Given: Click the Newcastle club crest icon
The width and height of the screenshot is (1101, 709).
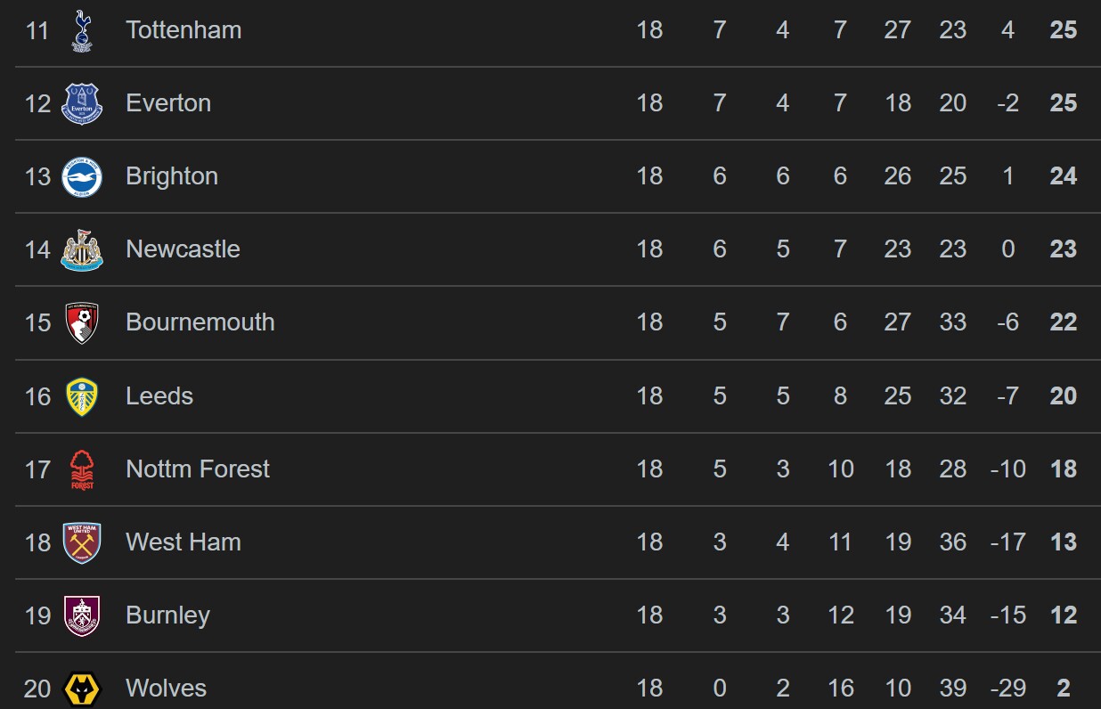Looking at the screenshot, I should click(x=82, y=249).
